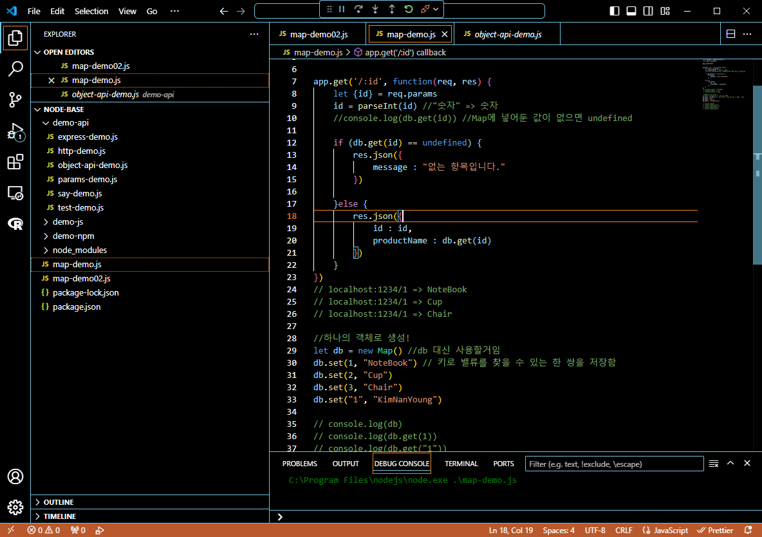Viewport: 762px width, 537px height.
Task: Open the Search view in activity bar
Action: tap(15, 68)
